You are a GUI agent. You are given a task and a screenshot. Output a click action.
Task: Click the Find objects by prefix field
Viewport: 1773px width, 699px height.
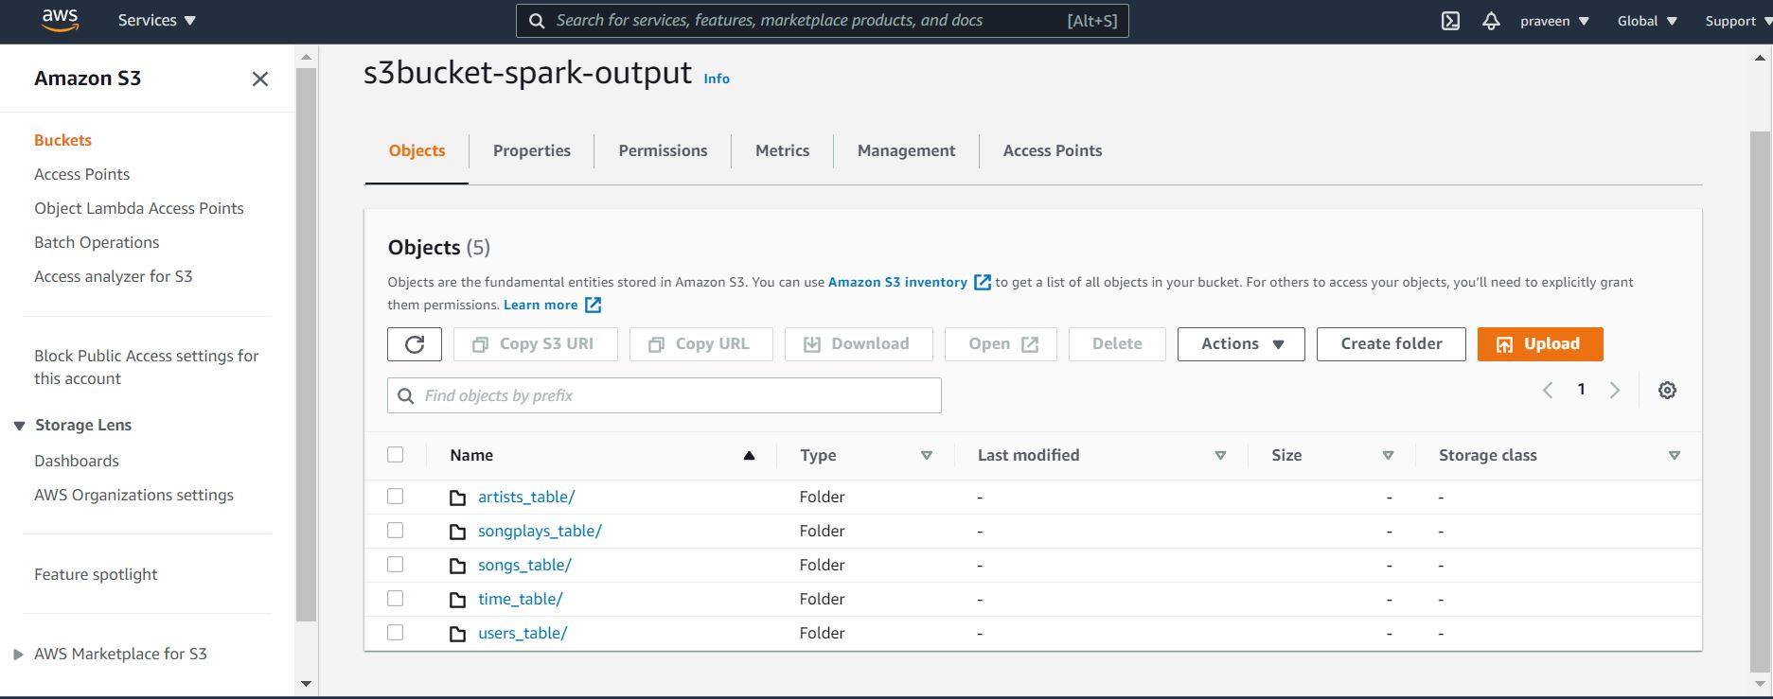click(665, 395)
